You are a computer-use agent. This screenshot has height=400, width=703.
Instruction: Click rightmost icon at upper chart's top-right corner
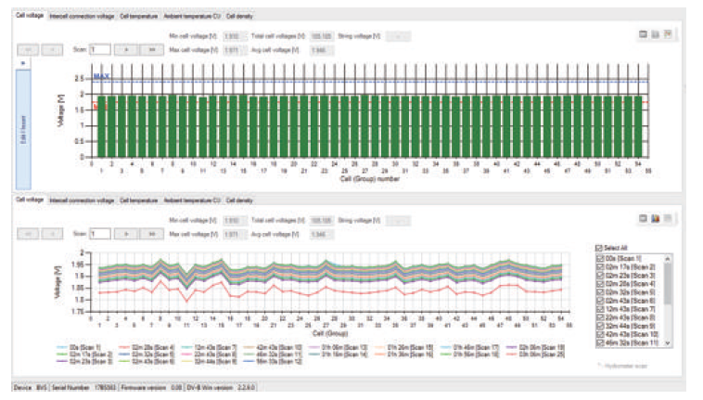click(x=666, y=34)
